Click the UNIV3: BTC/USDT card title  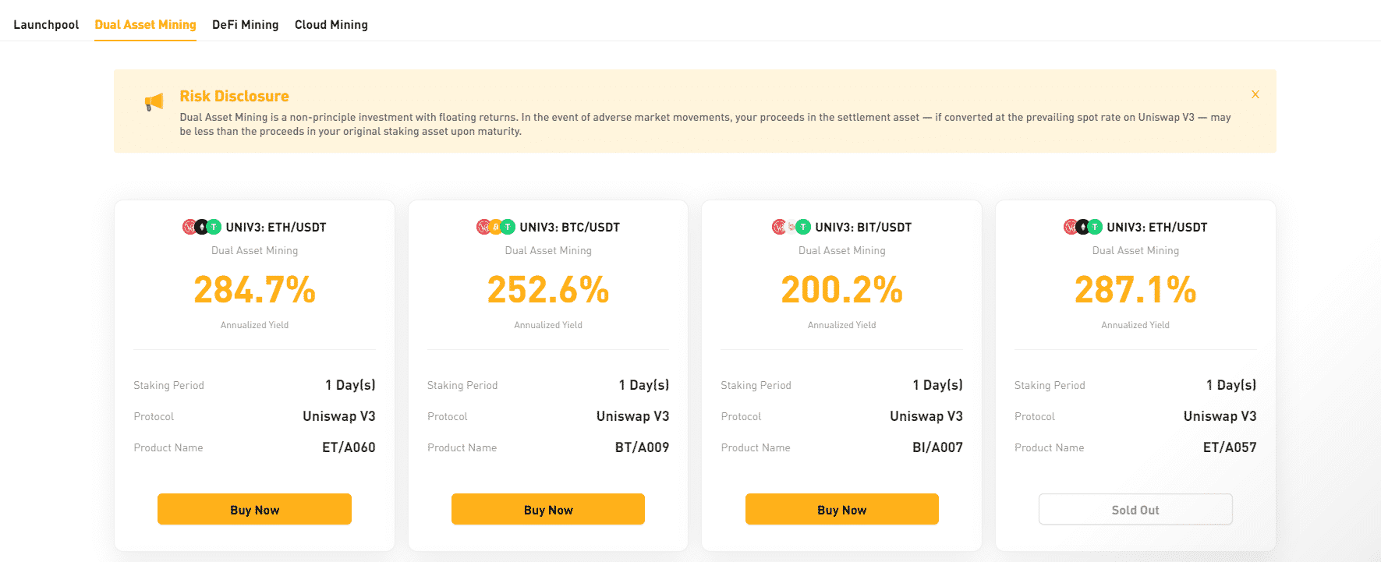[569, 228]
